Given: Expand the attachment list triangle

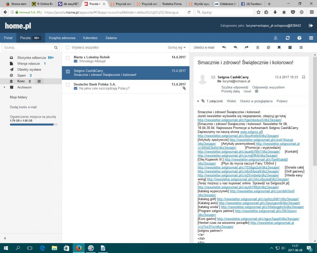Looking at the screenshot, I should click(198, 101).
